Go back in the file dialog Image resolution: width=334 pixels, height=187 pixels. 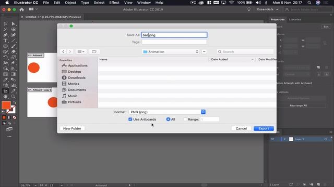[x=63, y=51]
